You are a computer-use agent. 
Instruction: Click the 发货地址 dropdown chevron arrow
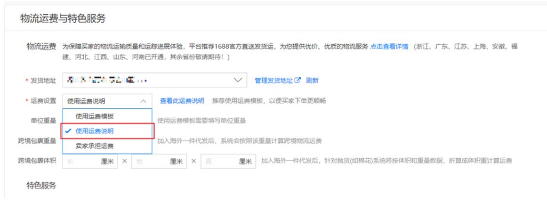[x=237, y=80]
